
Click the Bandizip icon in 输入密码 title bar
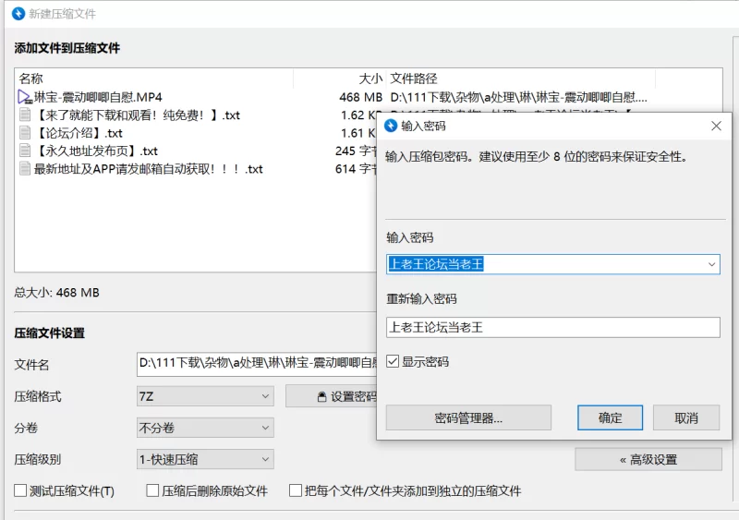(x=391, y=126)
